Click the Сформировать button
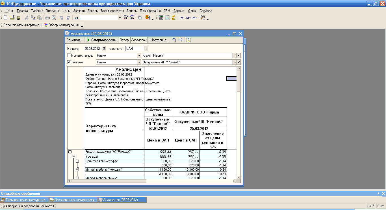 102,40
